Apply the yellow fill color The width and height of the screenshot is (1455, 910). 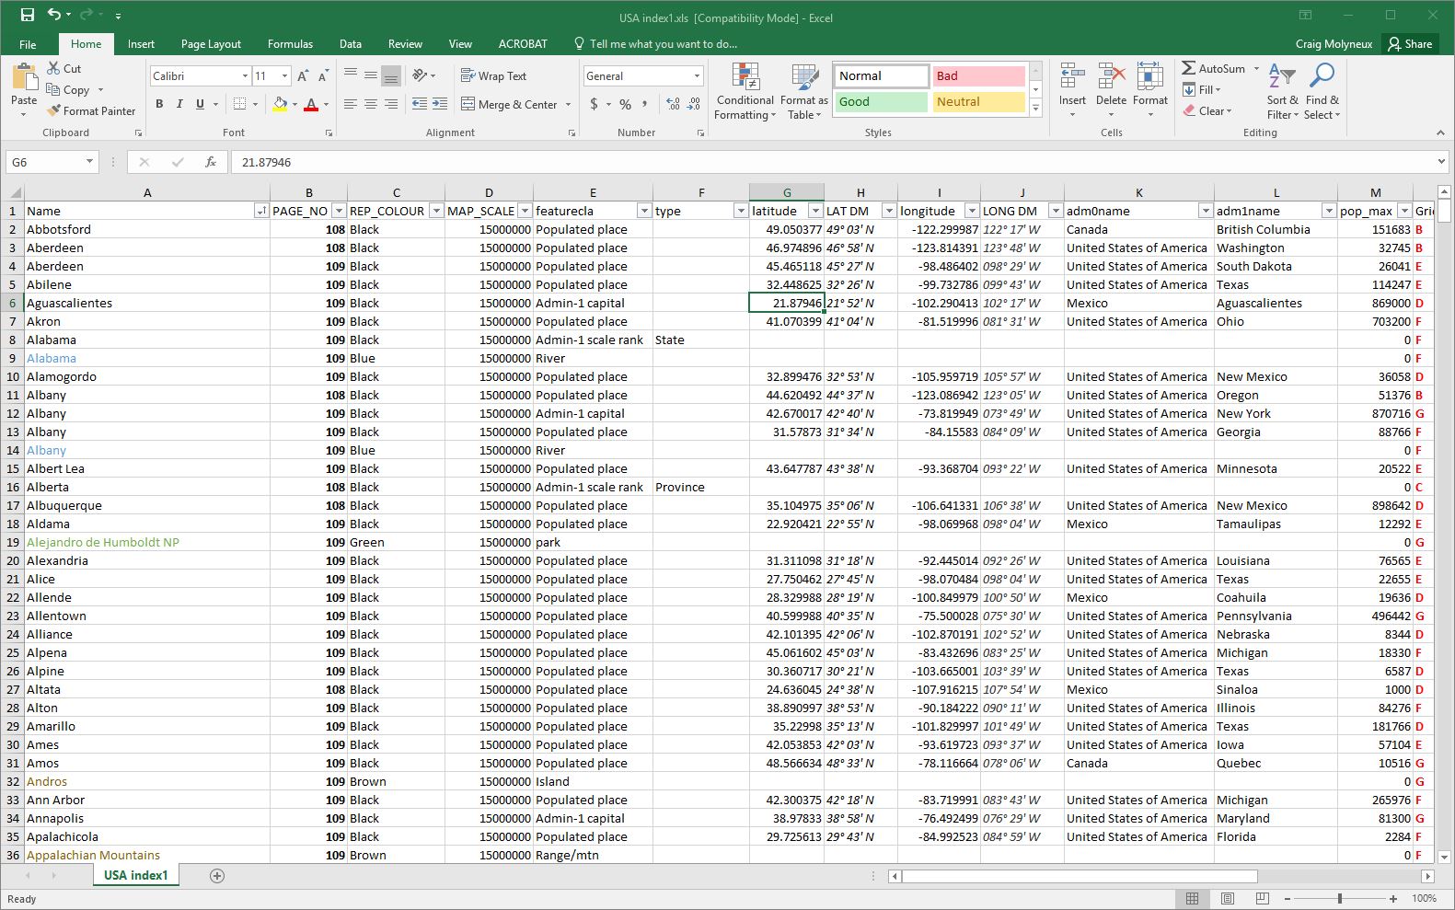(280, 104)
